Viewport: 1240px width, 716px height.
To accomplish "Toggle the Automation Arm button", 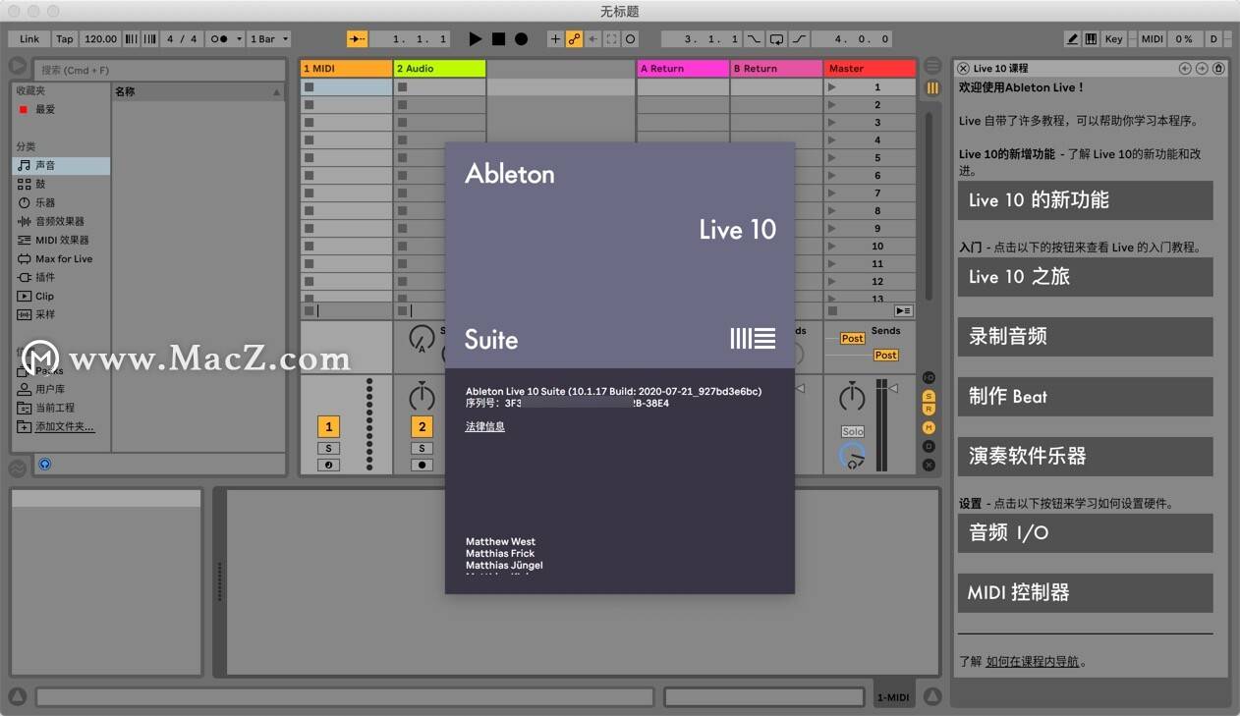I will 574,39.
